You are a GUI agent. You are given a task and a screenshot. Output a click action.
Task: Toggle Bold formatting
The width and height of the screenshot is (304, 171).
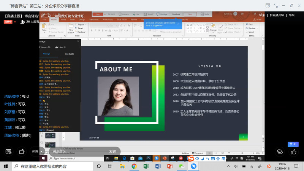point(92,30)
